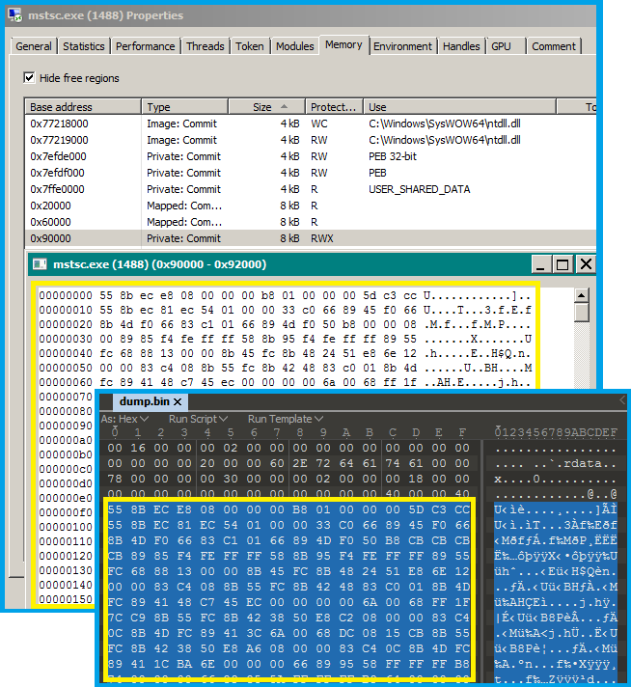Screen dimensions: 631x687
Task: Click the hex viewer scrollbar up arrow
Action: coord(581,293)
